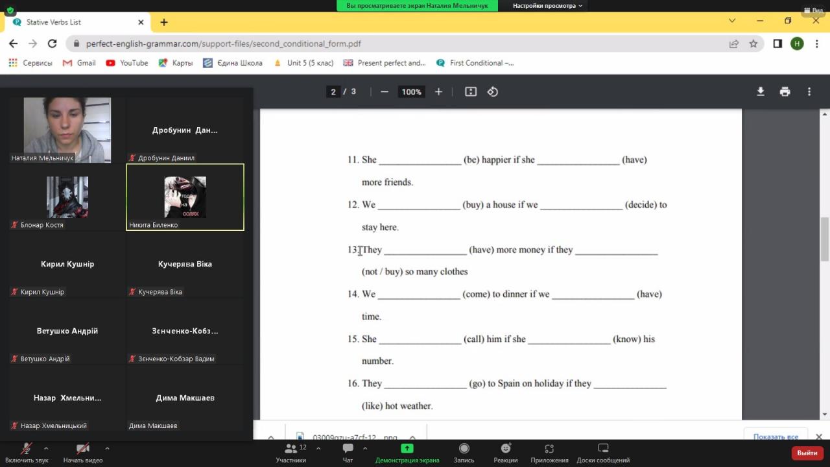Click the red leave meeting button
The image size is (830, 467).
pos(807,453)
